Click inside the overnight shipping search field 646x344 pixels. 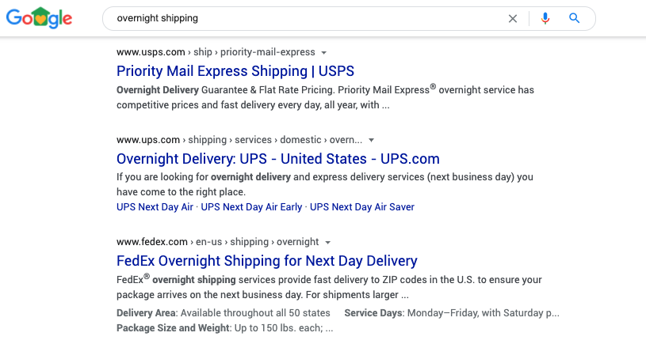click(305, 18)
